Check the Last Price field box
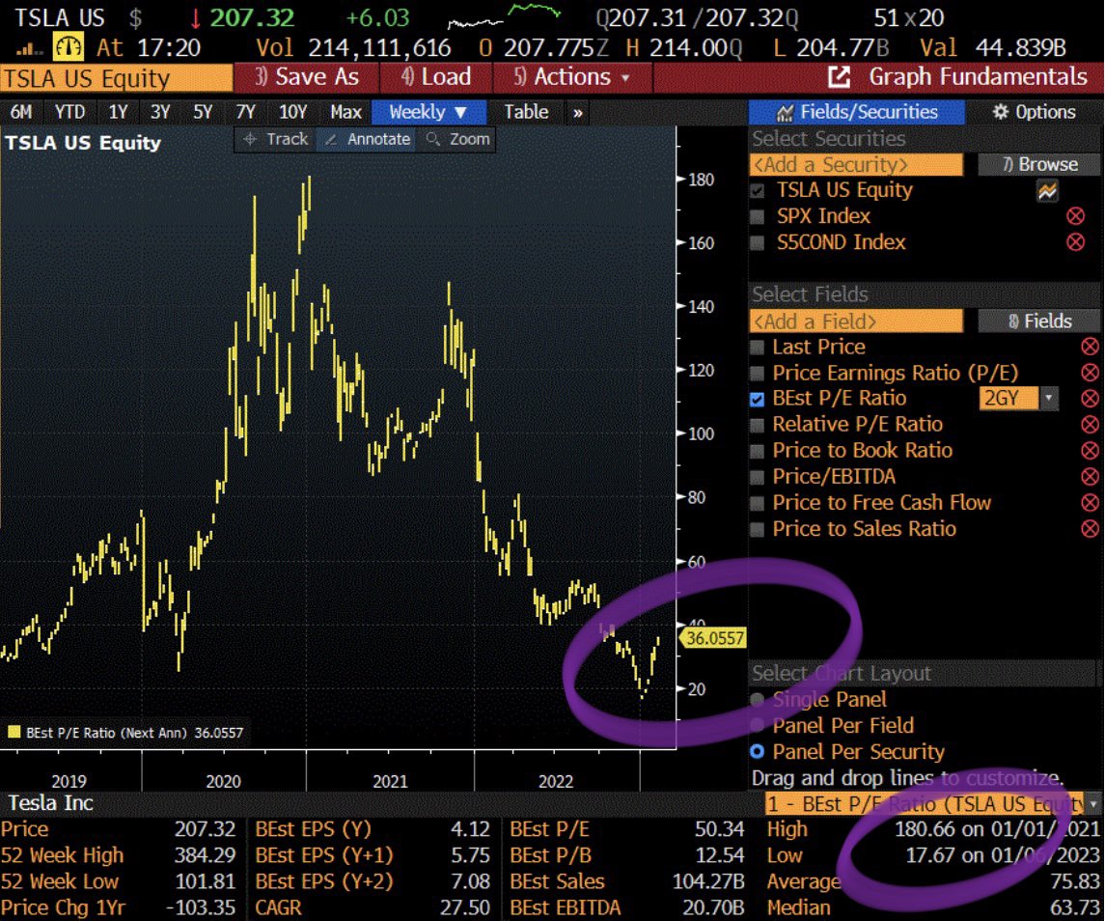Viewport: 1105px width, 921px height. click(x=757, y=347)
